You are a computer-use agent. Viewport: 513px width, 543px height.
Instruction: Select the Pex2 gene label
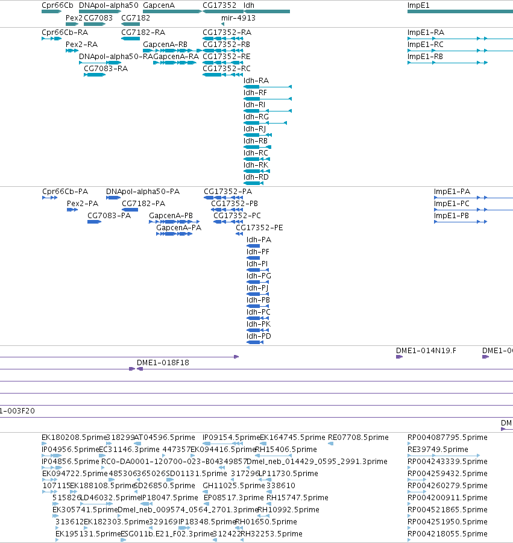point(74,18)
